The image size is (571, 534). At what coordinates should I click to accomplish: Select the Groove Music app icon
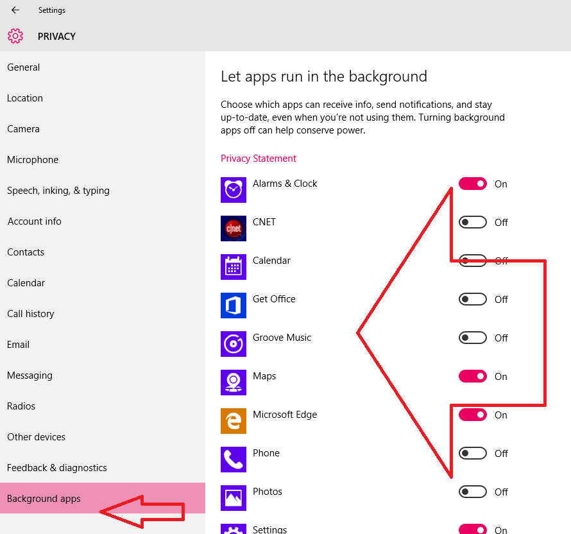(x=233, y=344)
